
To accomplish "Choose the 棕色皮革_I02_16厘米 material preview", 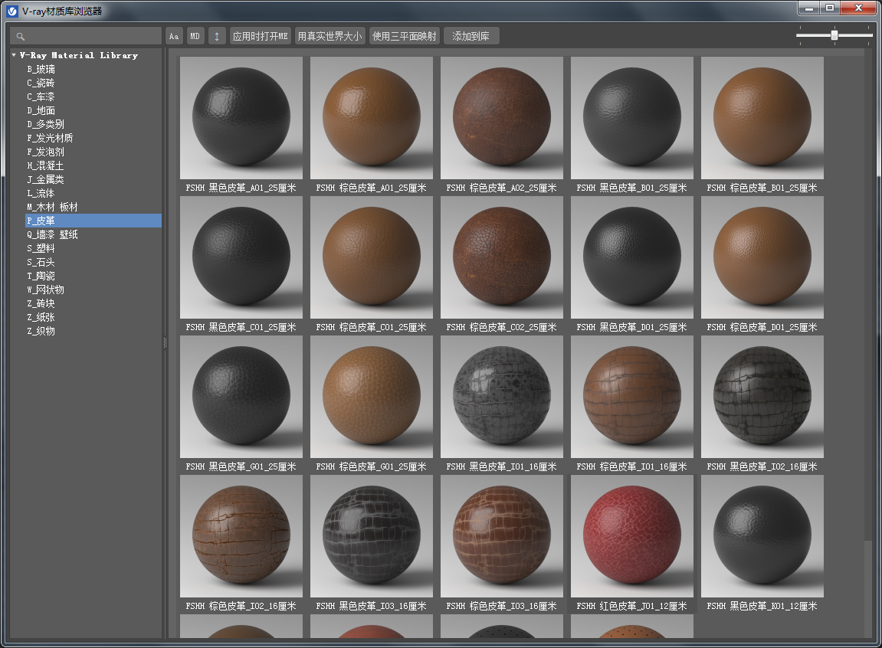I will pyautogui.click(x=241, y=536).
